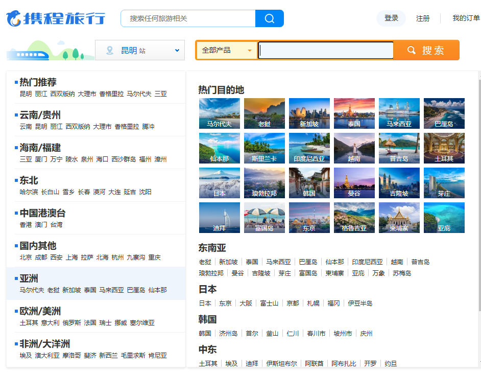
Task: Click the blue magnifier search icon
Action: tap(269, 18)
